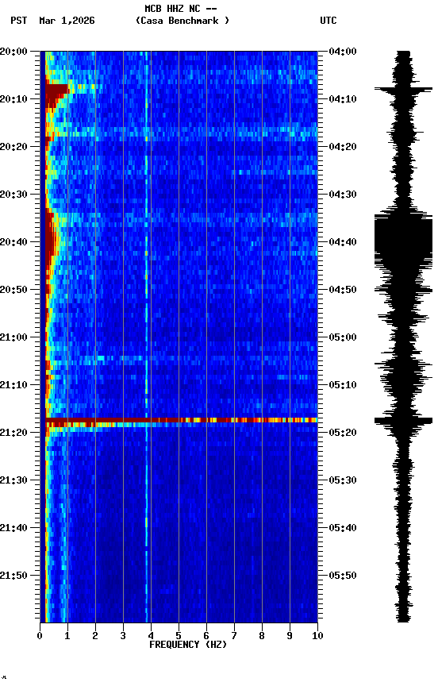The height and width of the screenshot is (686, 438).
Task: Click the date "Mar 1,2026"
Action: tap(67, 21)
